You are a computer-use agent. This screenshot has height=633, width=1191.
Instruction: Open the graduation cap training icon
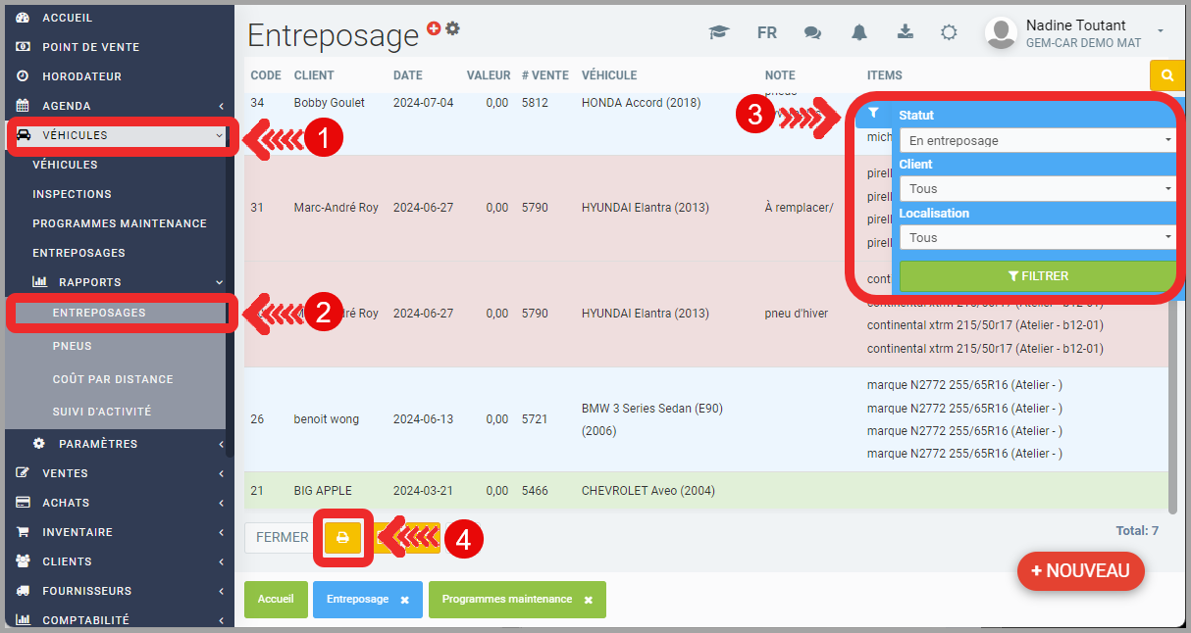tap(719, 32)
